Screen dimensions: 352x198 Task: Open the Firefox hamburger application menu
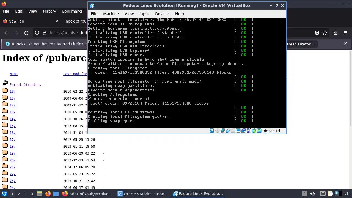pos(345,33)
